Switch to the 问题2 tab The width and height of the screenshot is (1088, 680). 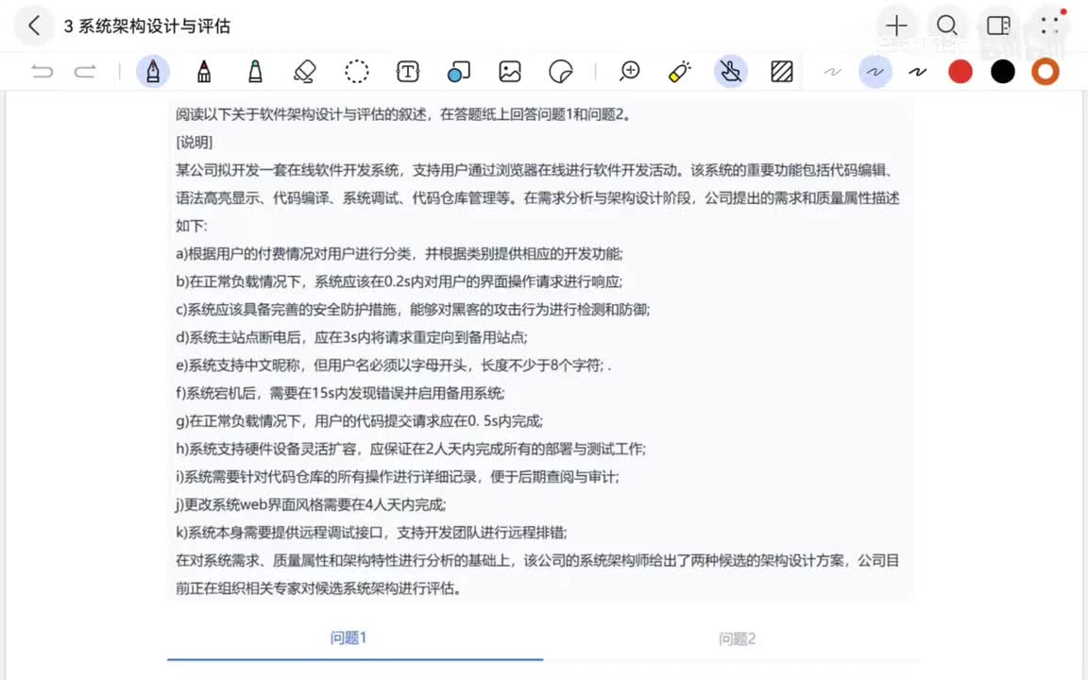coord(737,638)
